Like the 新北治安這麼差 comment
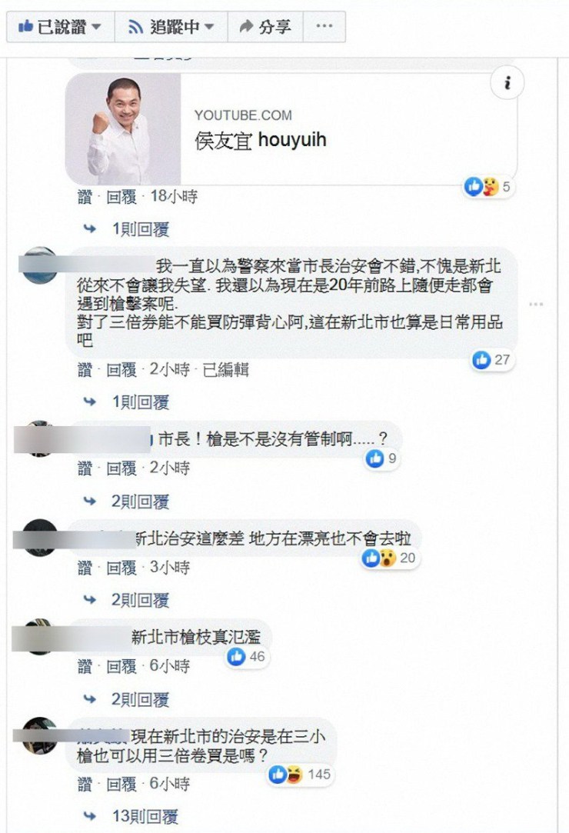Image resolution: width=569 pixels, height=833 pixels. (x=85, y=568)
